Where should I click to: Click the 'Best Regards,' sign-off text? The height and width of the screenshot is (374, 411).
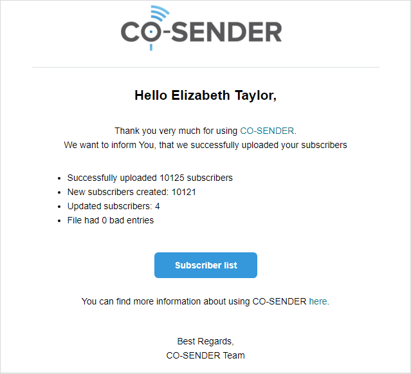coord(206,341)
